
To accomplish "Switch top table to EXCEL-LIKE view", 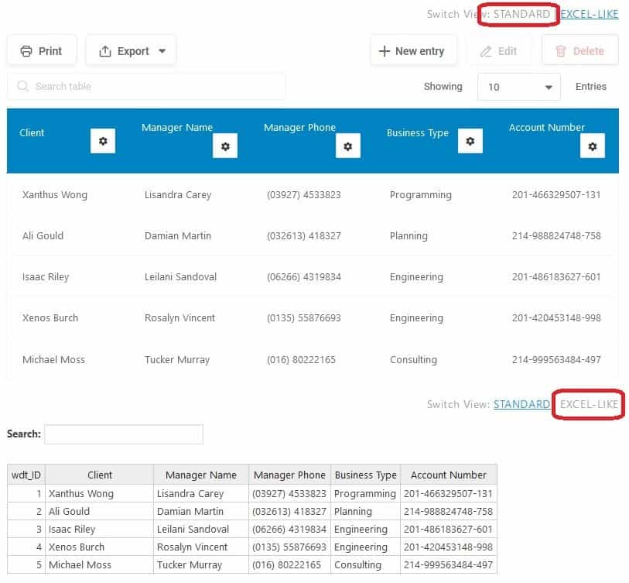I will [589, 14].
